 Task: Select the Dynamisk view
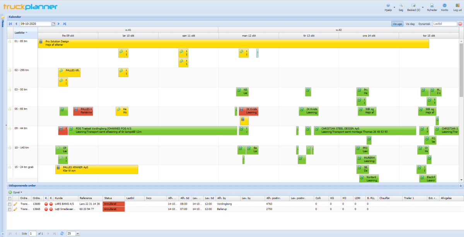(x=424, y=24)
